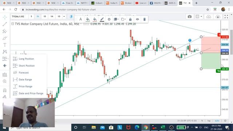The image size is (233, 131).
Task: Open chart layout selector dropdown
Action: [199, 16]
